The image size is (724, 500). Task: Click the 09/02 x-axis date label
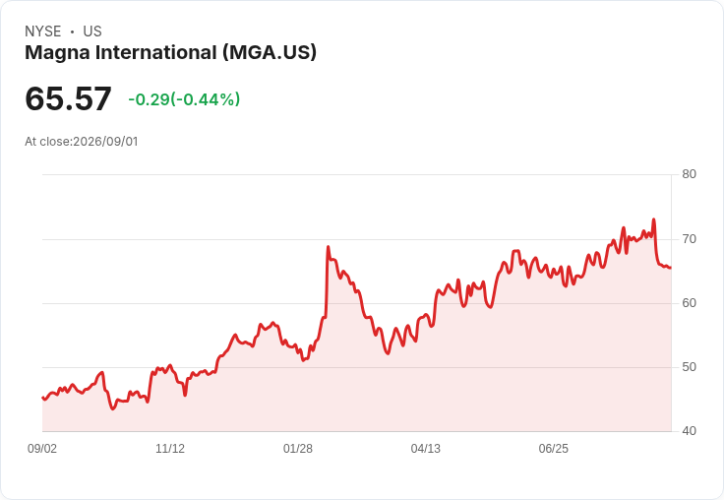pyautogui.click(x=42, y=448)
